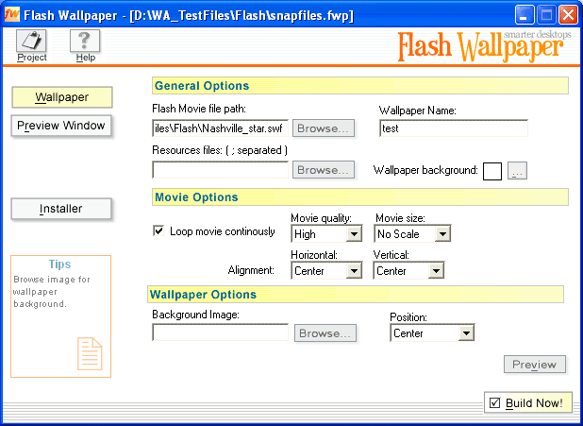Open the Help question-mark icon
The height and width of the screenshot is (426, 583).
click(x=85, y=42)
